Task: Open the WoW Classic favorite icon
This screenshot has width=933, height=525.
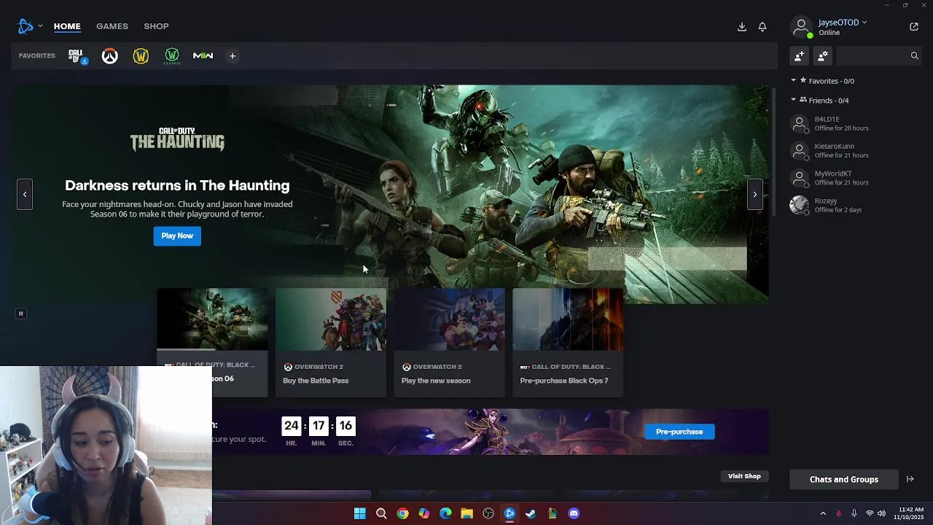Action: coord(172,56)
